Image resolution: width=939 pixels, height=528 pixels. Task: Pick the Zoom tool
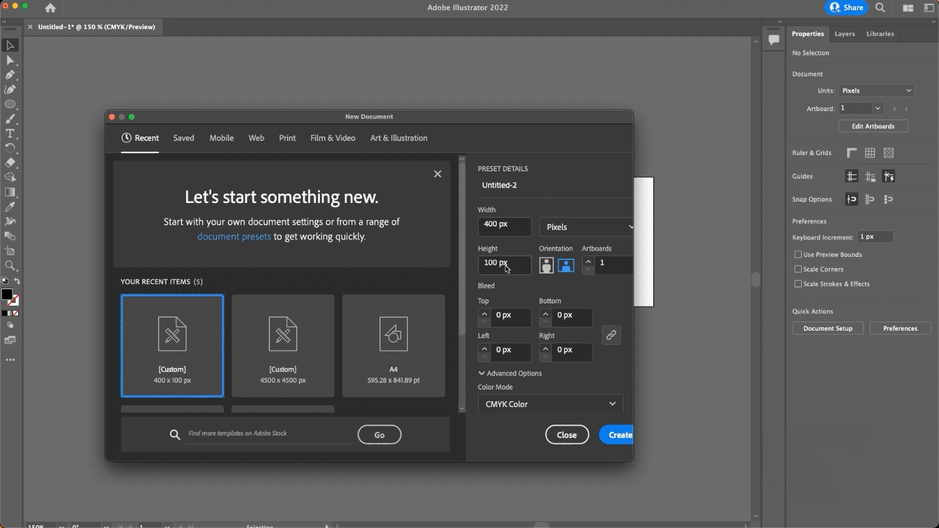[x=10, y=266]
